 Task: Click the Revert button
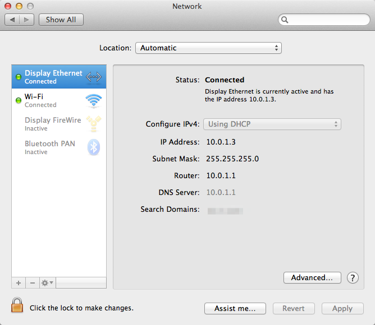click(x=294, y=309)
